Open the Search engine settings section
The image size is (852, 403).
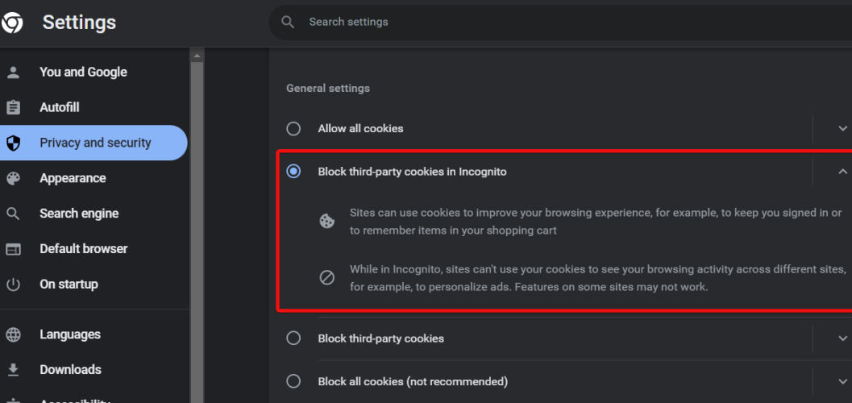click(79, 214)
